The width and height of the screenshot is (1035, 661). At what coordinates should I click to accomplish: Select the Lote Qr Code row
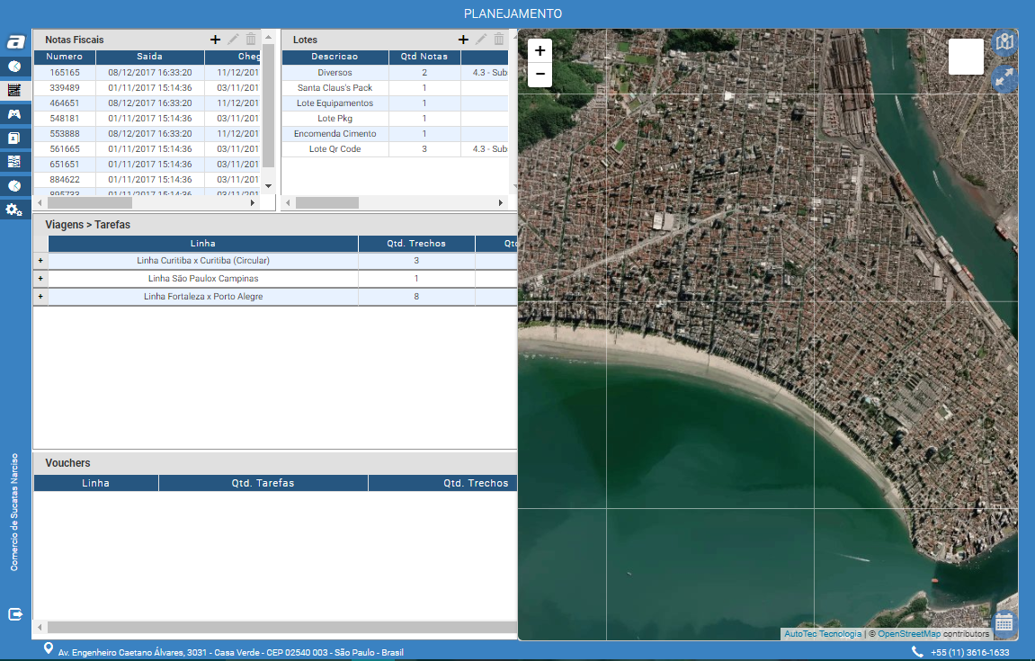pyautogui.click(x=396, y=149)
